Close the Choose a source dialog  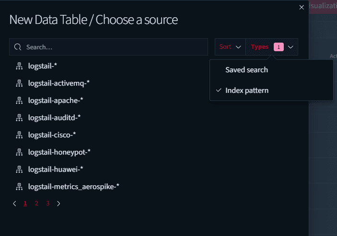302,7
